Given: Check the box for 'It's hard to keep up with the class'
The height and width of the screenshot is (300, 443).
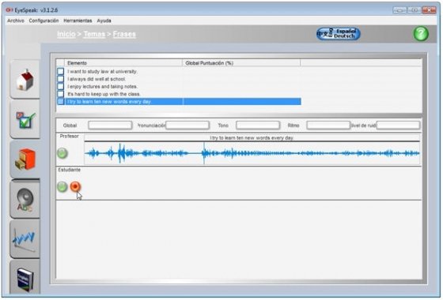Looking at the screenshot, I should pos(60,94).
